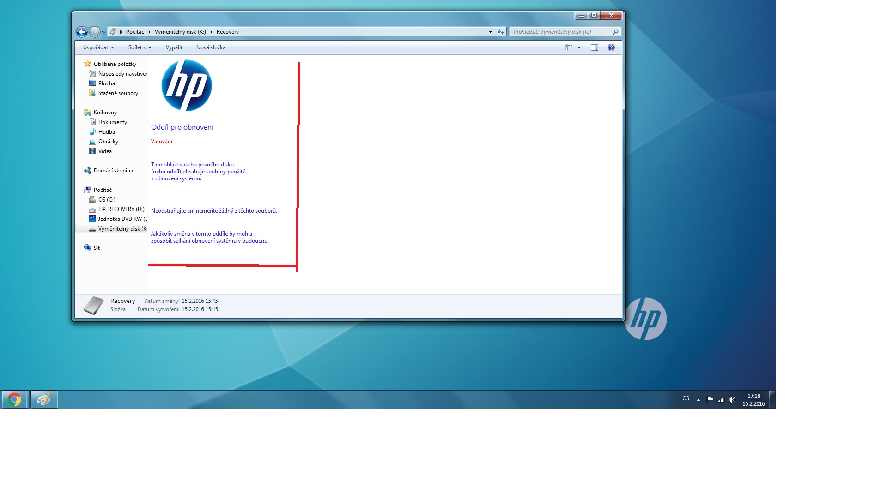Click the Nová složka button

click(211, 47)
